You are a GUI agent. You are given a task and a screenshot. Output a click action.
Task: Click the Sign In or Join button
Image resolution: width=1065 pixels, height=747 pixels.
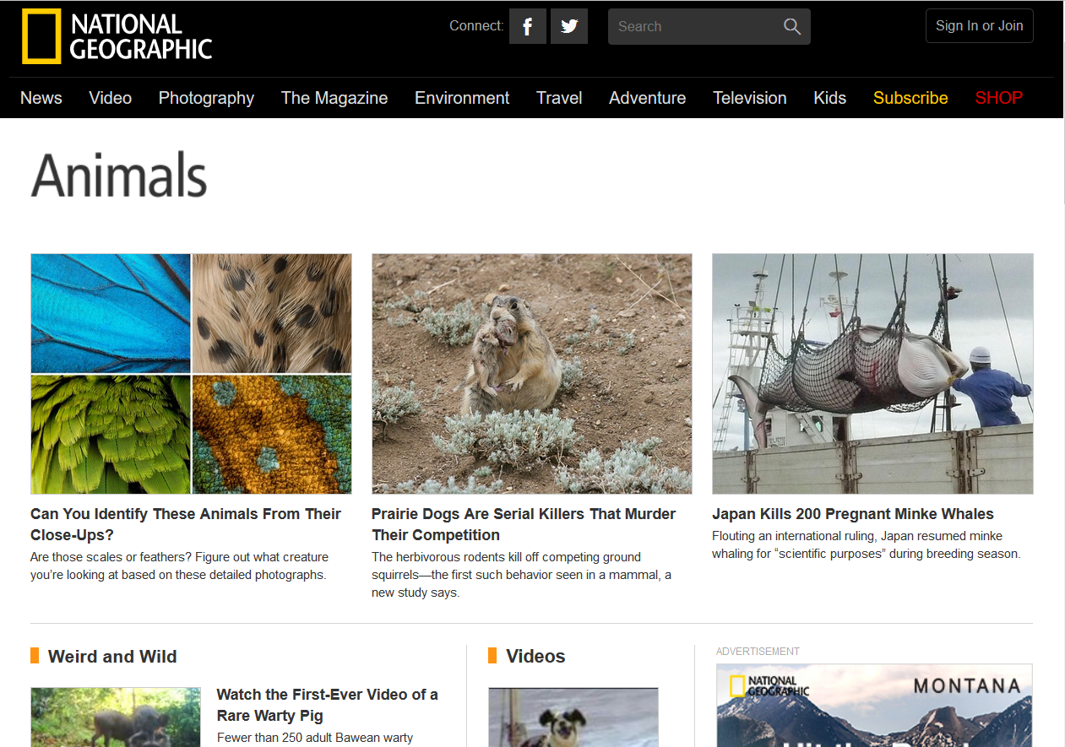(x=979, y=25)
